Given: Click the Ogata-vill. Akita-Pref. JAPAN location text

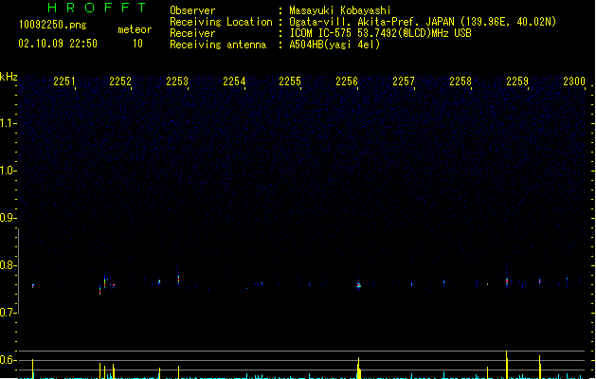Looking at the screenshot, I should click(x=423, y=22).
